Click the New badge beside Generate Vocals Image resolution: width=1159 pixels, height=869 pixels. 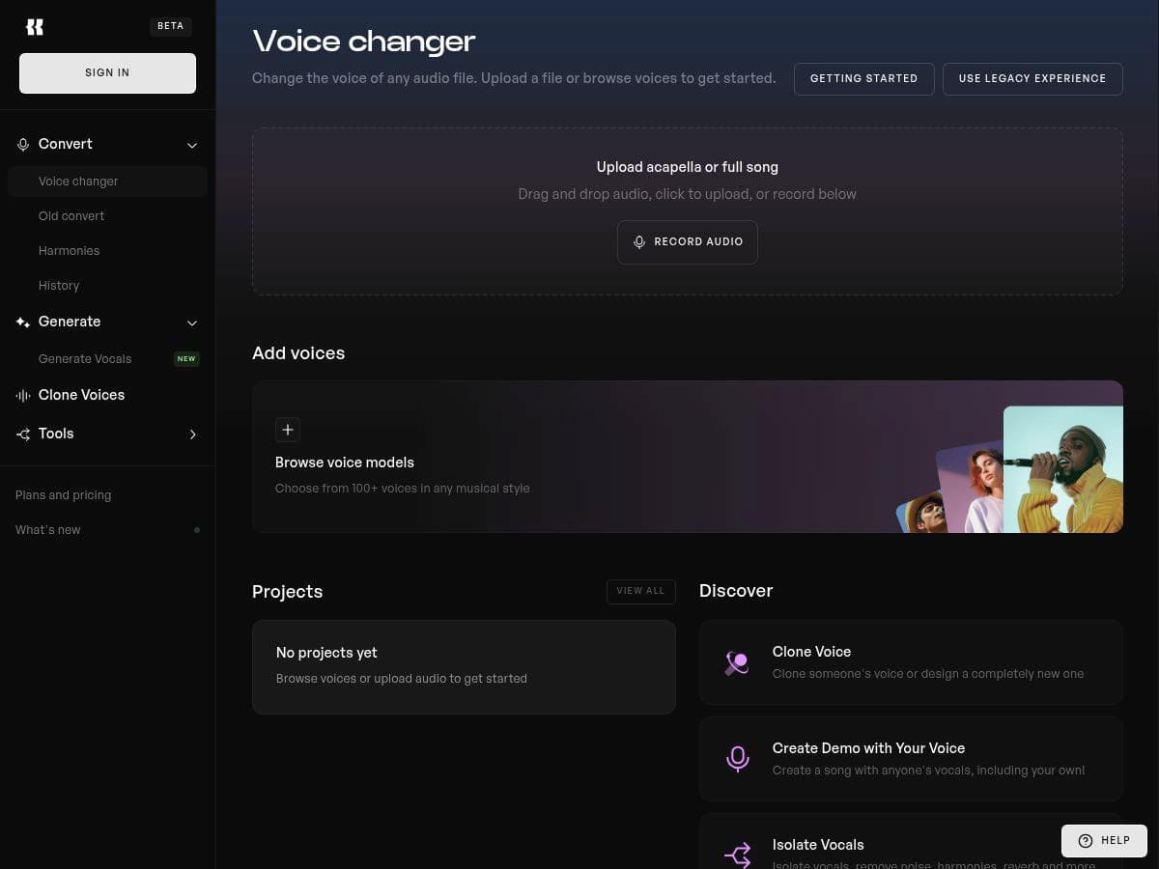(186, 359)
